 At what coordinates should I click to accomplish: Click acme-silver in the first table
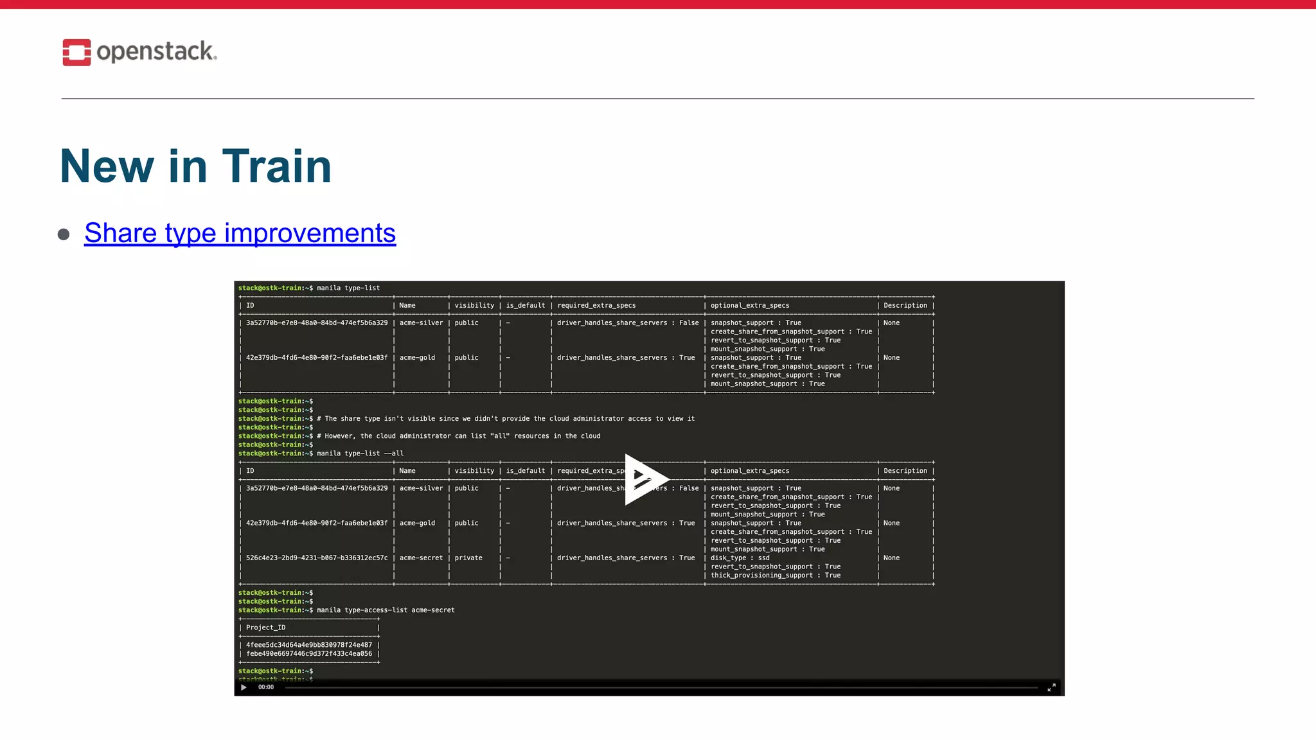pos(421,323)
